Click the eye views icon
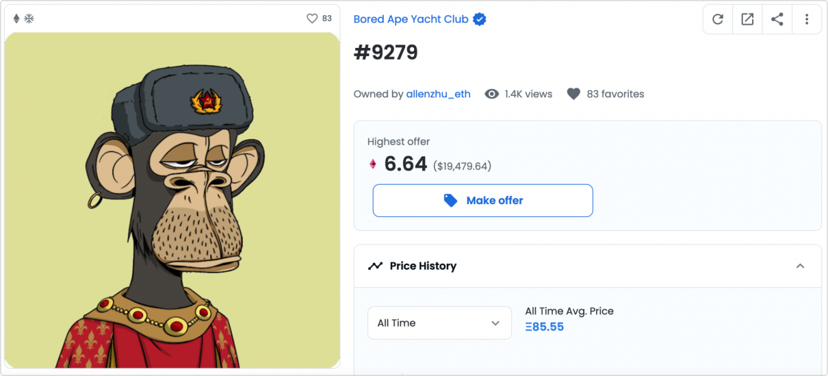828x376 pixels. [x=491, y=94]
